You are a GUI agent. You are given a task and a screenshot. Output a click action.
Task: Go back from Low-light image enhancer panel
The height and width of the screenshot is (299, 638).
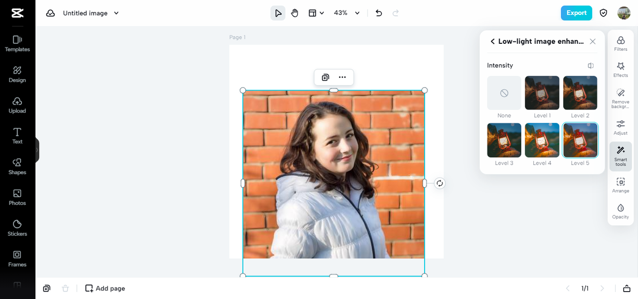[492, 41]
